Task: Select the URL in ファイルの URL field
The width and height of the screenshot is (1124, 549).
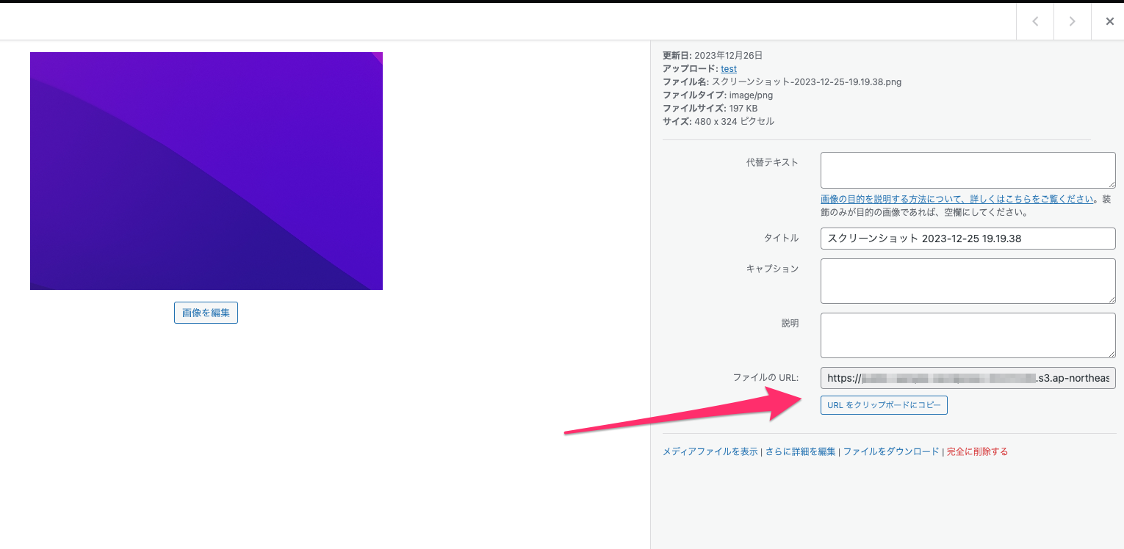Action: (955, 377)
